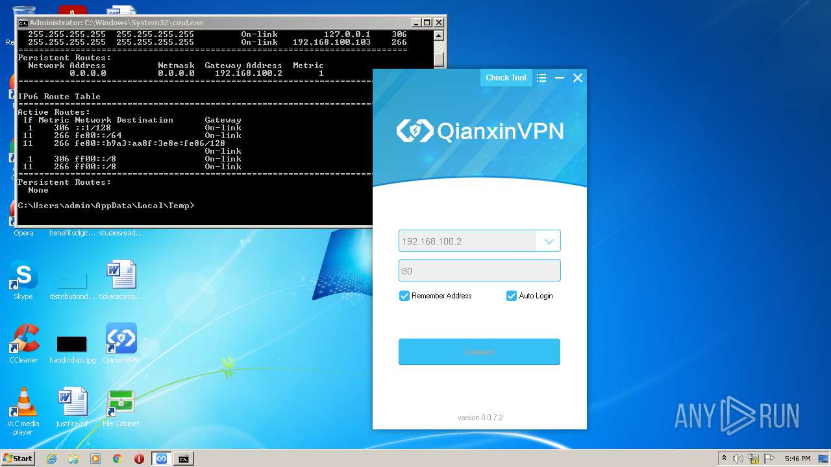Image resolution: width=831 pixels, height=467 pixels.
Task: Click the network tray icon
Action: coord(754,459)
